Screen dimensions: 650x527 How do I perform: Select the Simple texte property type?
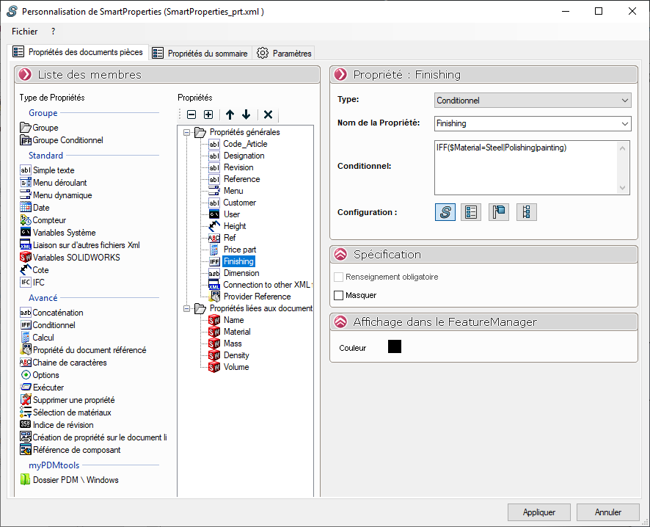47,170
